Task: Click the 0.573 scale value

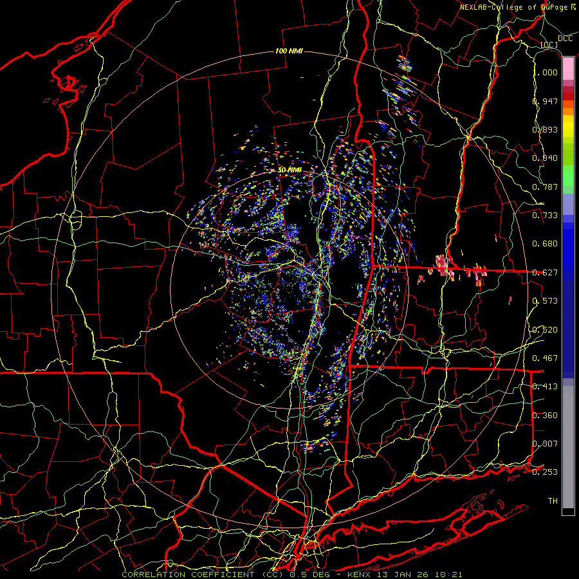Action: (545, 301)
